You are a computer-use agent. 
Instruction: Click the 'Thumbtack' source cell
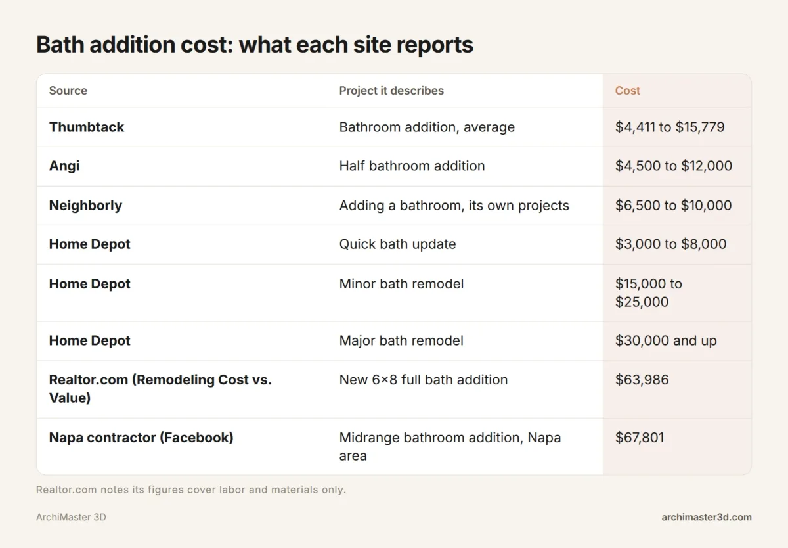[87, 127]
